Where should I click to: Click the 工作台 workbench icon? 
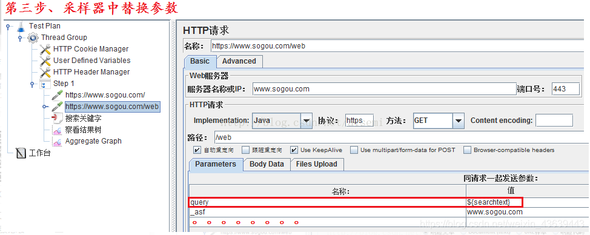coord(21,153)
